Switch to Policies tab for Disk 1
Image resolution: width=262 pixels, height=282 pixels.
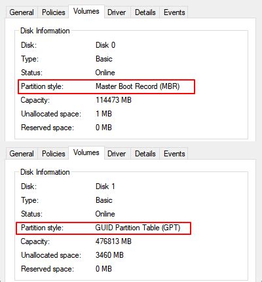point(54,154)
